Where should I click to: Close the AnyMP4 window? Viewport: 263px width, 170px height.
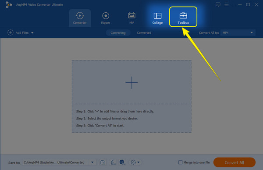256,4
